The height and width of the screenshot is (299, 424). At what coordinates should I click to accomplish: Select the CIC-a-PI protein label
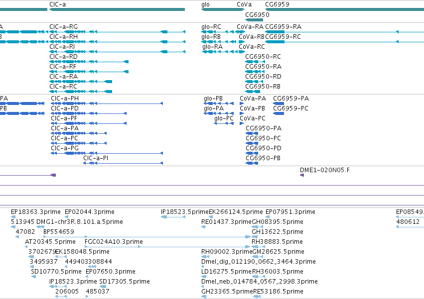pos(96,158)
